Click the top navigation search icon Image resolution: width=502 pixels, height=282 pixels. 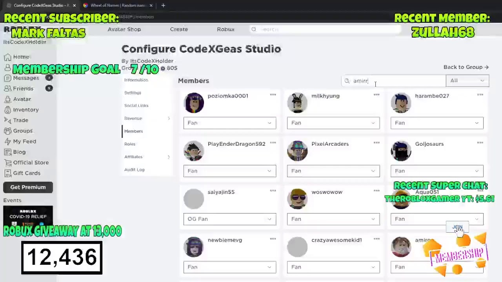point(254,29)
